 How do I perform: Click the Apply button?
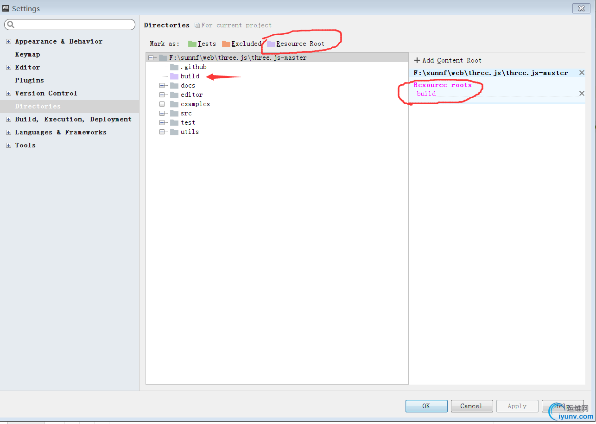tap(517, 406)
